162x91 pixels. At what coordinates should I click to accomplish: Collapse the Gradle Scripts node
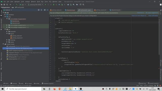tap(3, 44)
